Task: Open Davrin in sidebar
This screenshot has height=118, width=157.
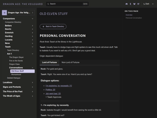Action: coord(8,29)
